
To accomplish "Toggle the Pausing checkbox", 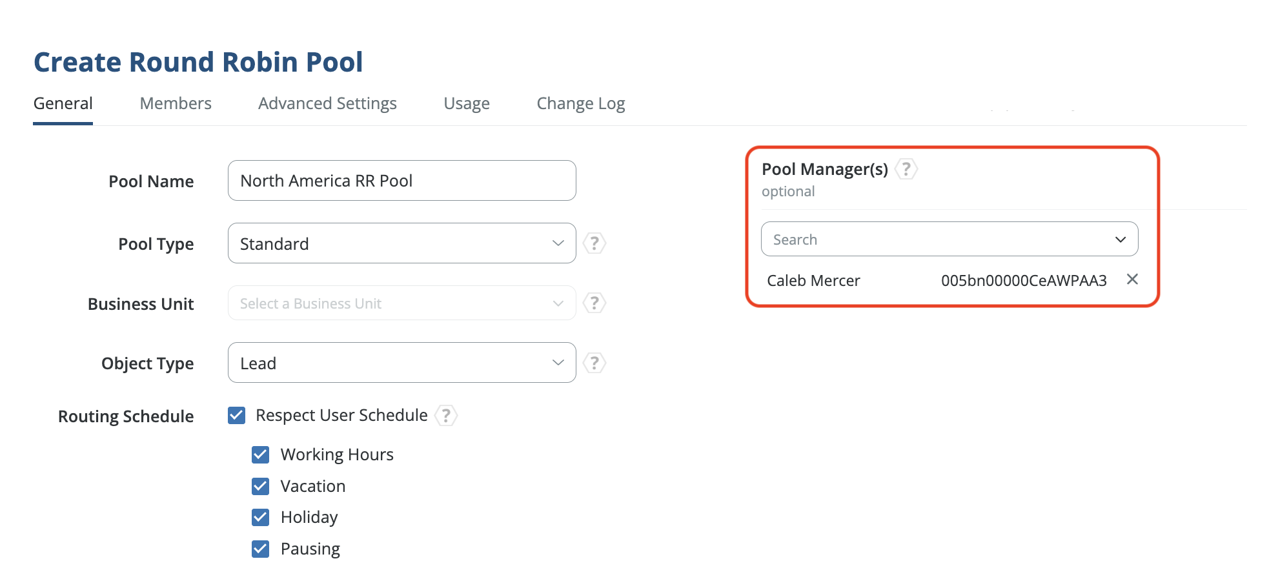I will (x=261, y=549).
